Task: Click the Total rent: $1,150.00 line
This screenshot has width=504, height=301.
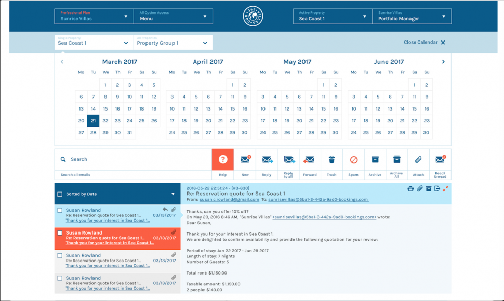Action: 207,273
